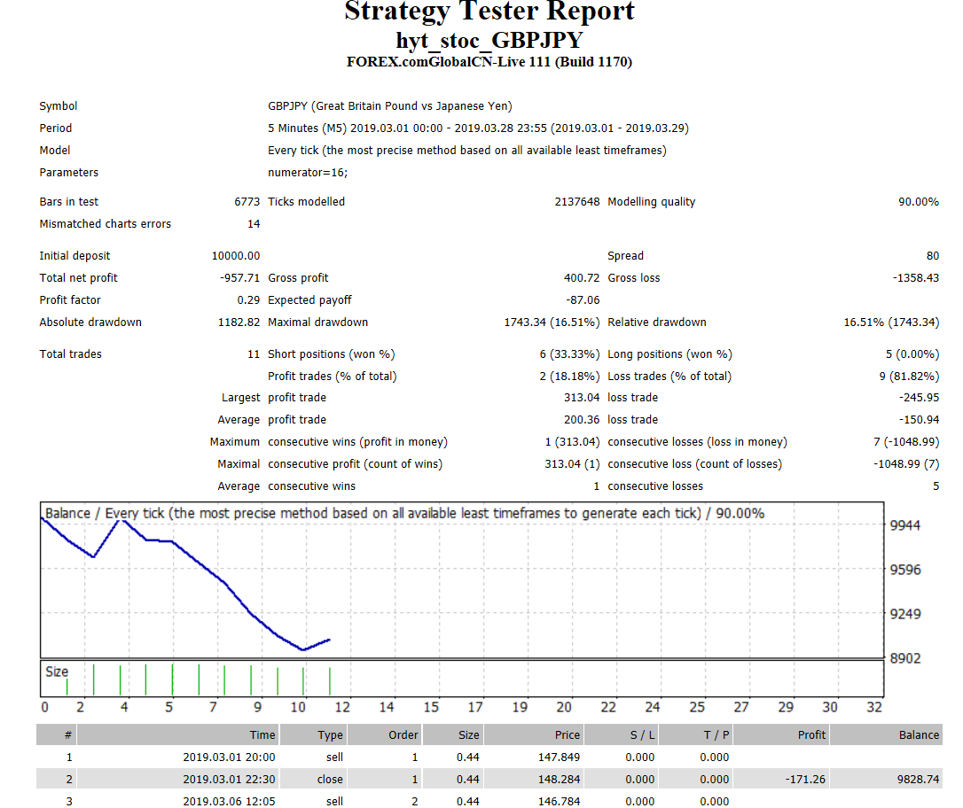
Task: Click the Mismatched charts errors value 14
Action: [x=254, y=224]
